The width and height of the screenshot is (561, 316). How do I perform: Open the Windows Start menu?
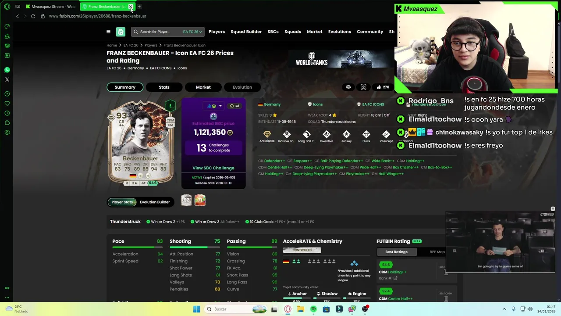[196, 309]
